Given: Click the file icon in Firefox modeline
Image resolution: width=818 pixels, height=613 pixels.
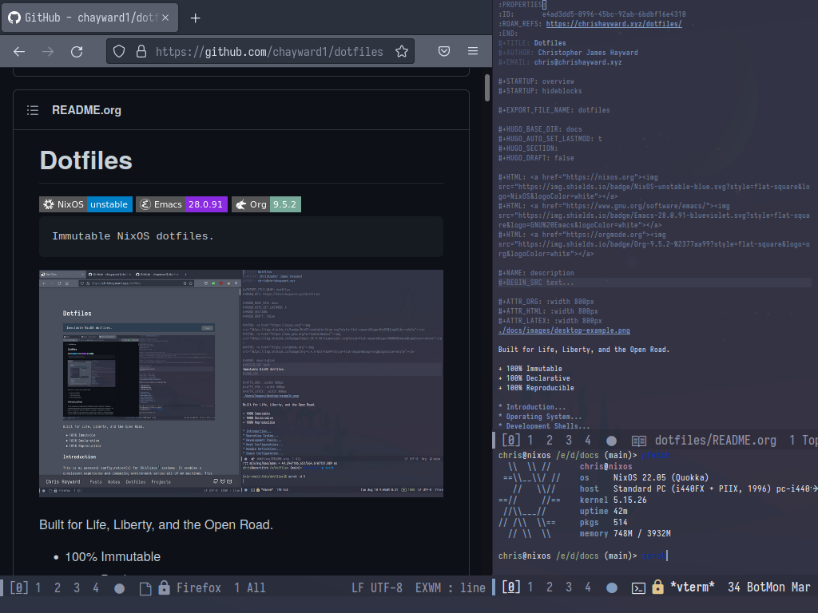Looking at the screenshot, I should point(145,588).
